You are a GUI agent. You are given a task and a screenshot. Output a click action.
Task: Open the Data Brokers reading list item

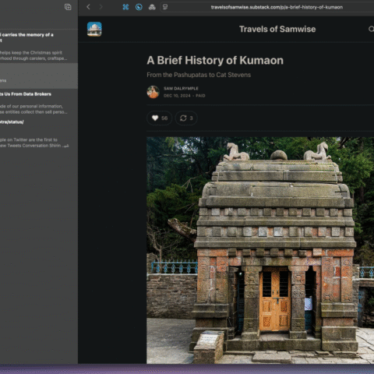39,103
